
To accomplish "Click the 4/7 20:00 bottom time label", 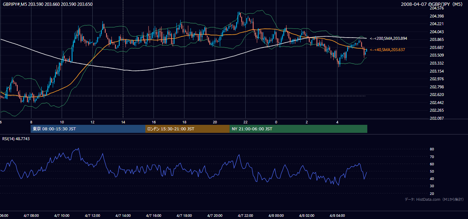I will (215, 216).
